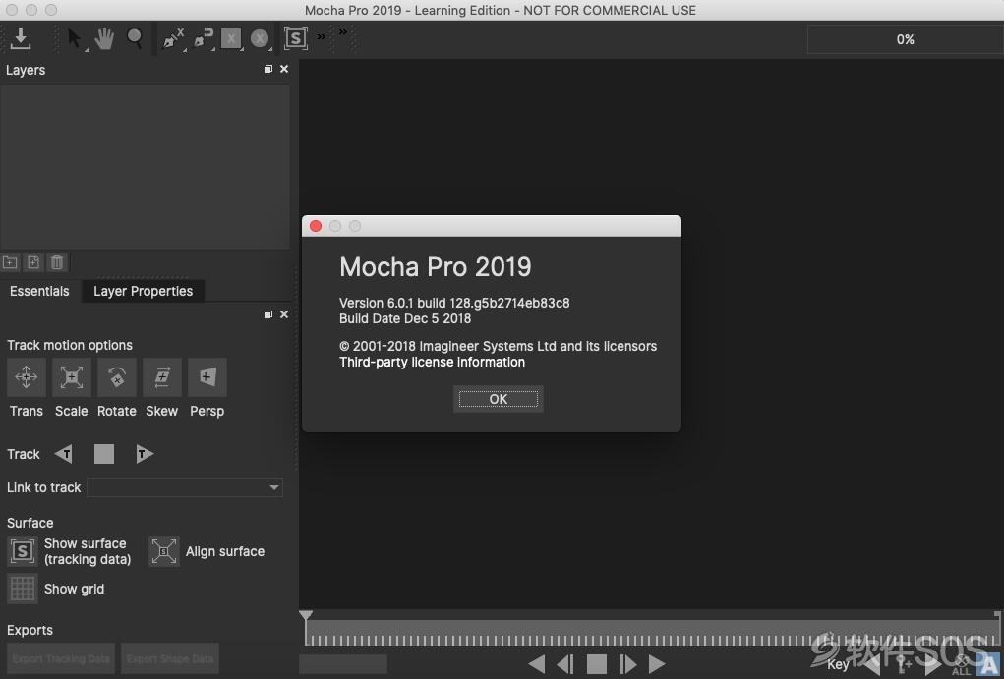The image size is (1004, 679).
Task: Expand the first toolbar overflow chevron
Action: tap(322, 37)
